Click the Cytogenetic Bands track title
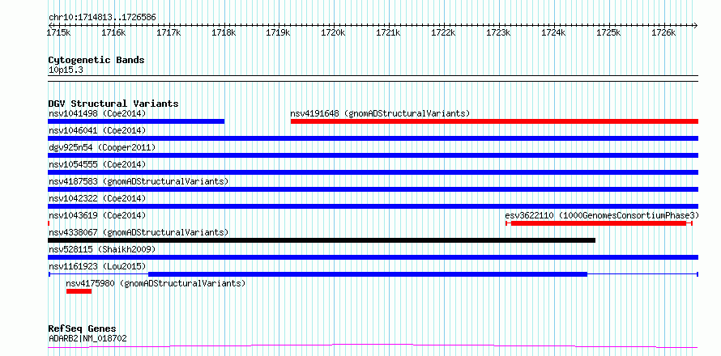Screen dimensions: 721x356 96,60
